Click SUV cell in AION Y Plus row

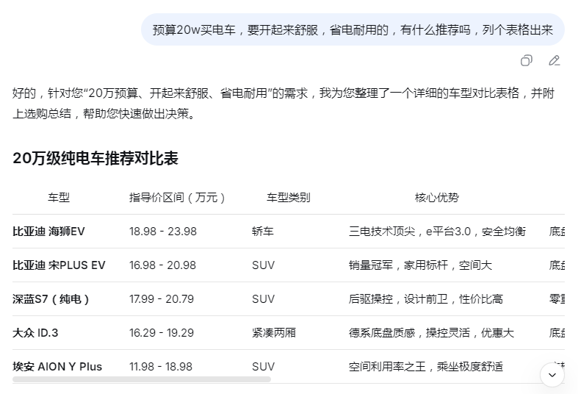[x=263, y=367]
